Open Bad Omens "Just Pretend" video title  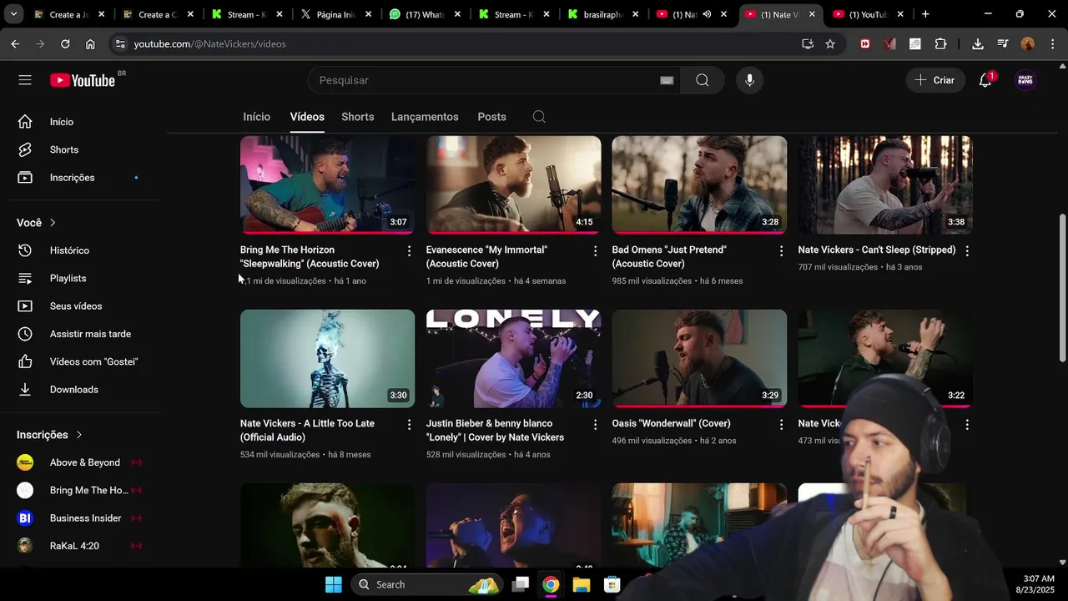click(669, 256)
